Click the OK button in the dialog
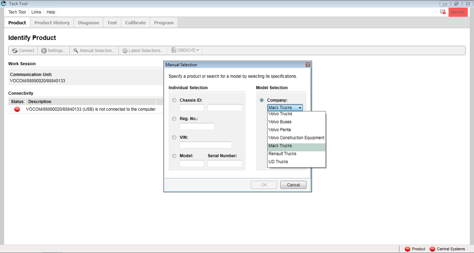 tap(264, 185)
